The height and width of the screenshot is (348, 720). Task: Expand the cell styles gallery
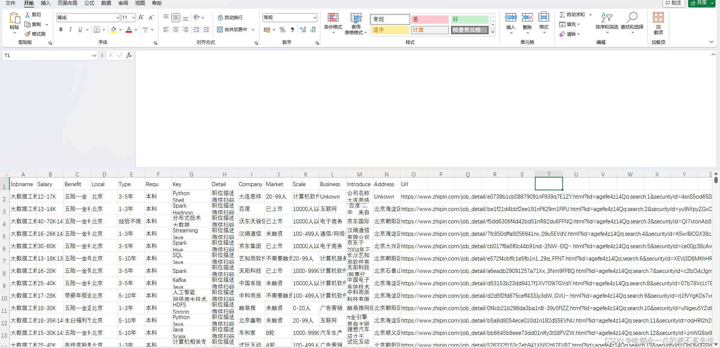click(493, 32)
